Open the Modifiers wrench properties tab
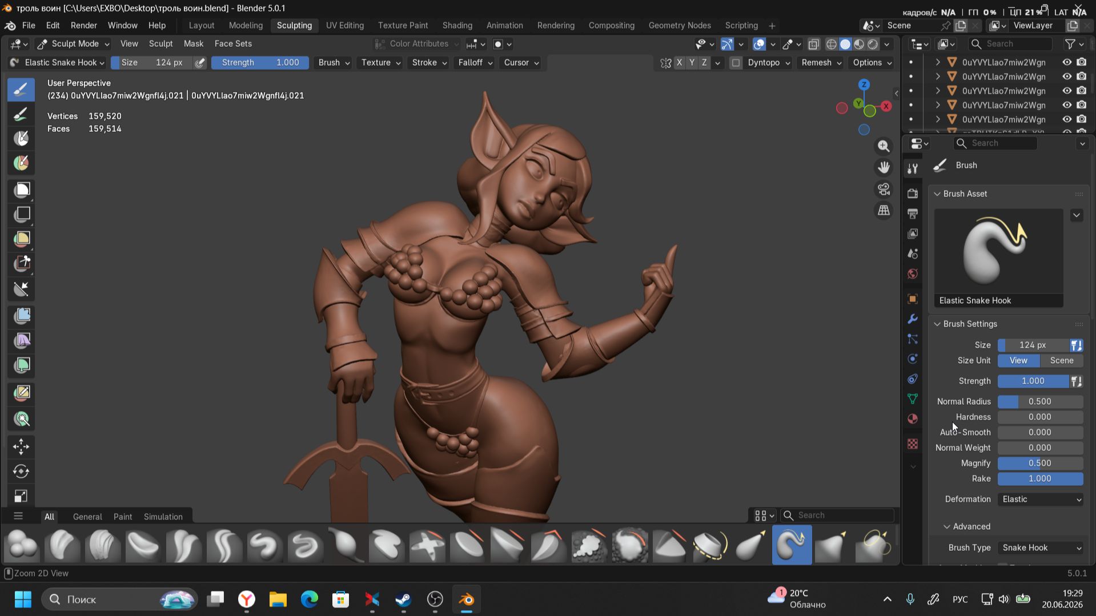This screenshot has width=1096, height=616. (x=913, y=319)
